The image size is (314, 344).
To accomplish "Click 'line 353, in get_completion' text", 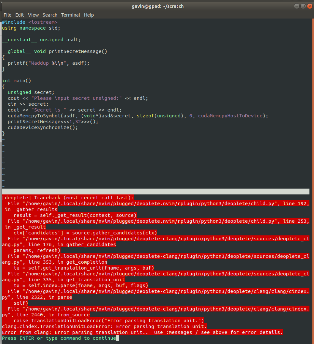I will 68,262.
